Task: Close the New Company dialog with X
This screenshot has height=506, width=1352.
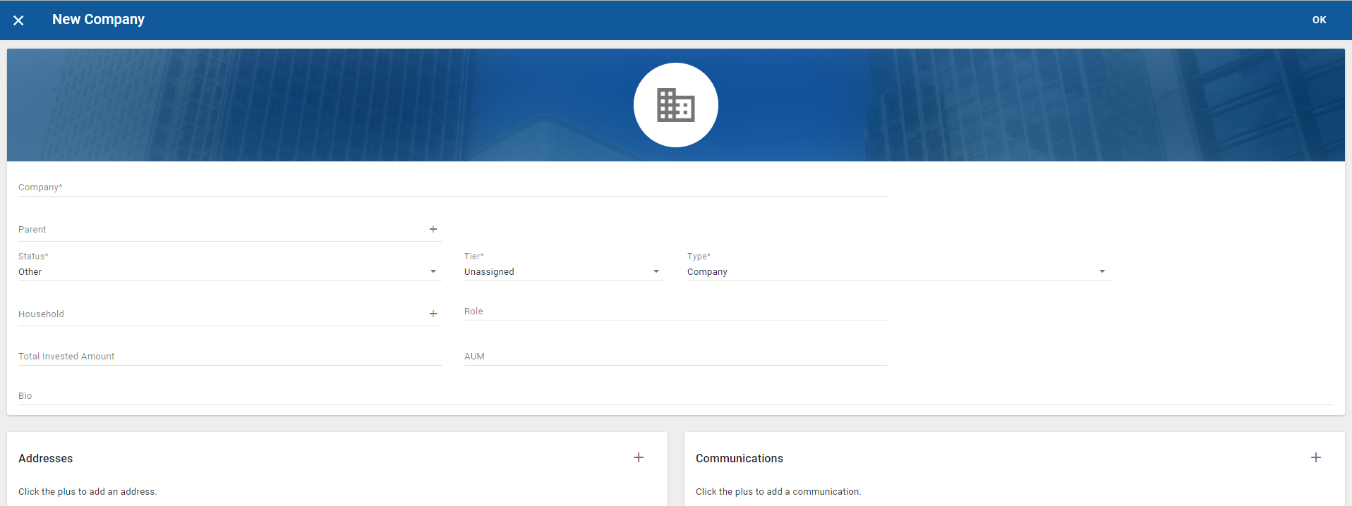Action: [18, 20]
